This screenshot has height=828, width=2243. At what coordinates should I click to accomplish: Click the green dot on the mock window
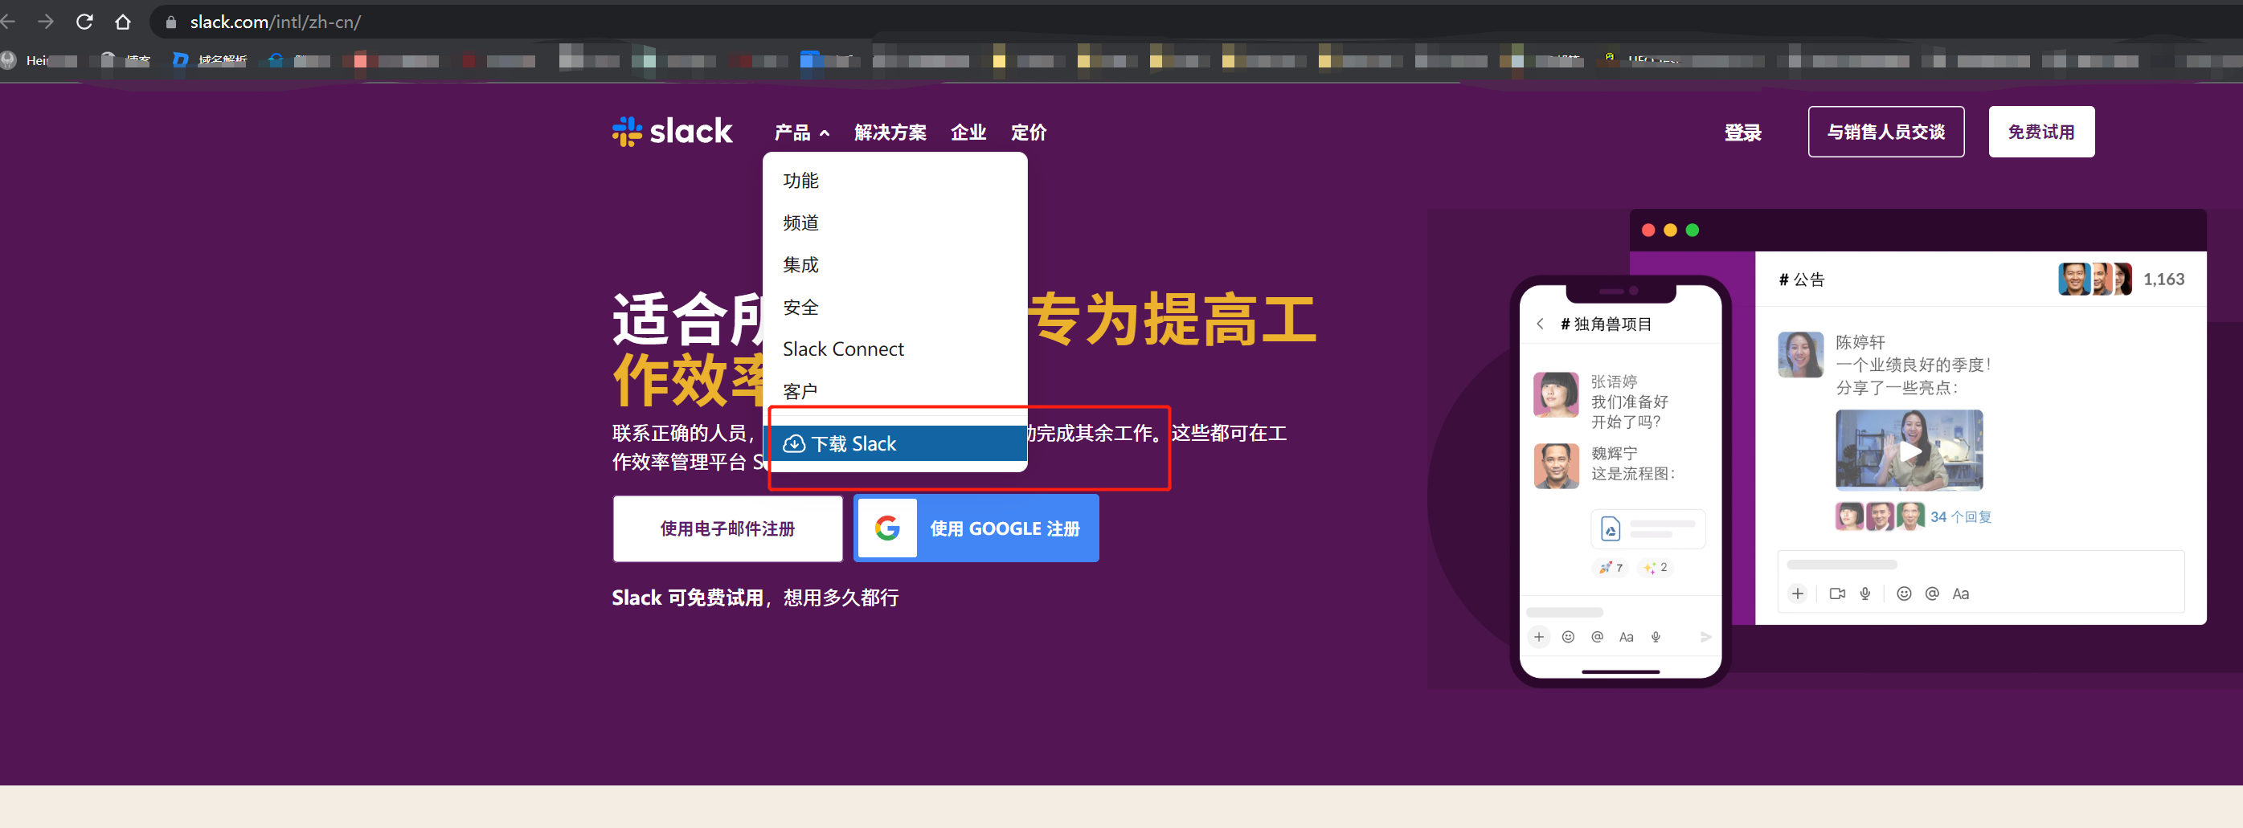[x=1692, y=230]
